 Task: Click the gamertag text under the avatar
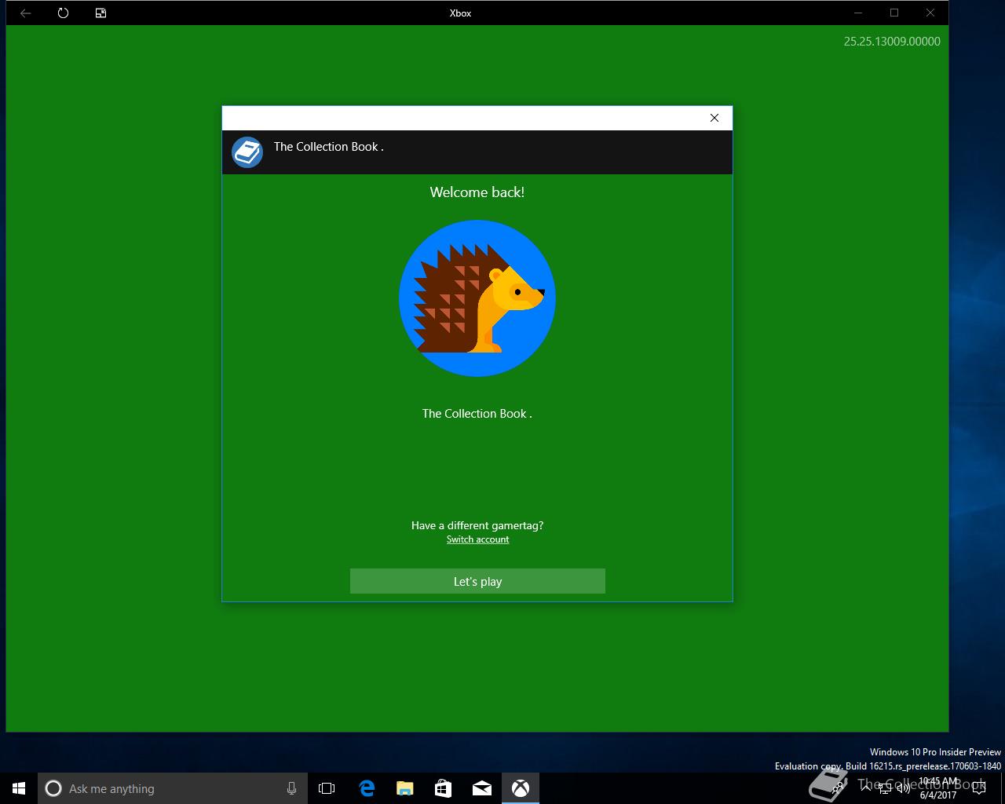pos(477,414)
